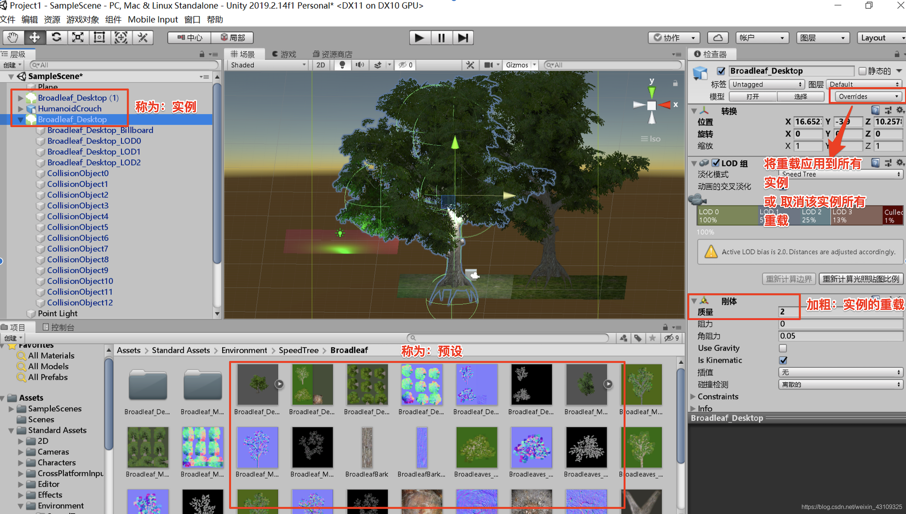Expand HumanoidCrouch in hierarchy
The image size is (906, 514).
click(x=21, y=109)
